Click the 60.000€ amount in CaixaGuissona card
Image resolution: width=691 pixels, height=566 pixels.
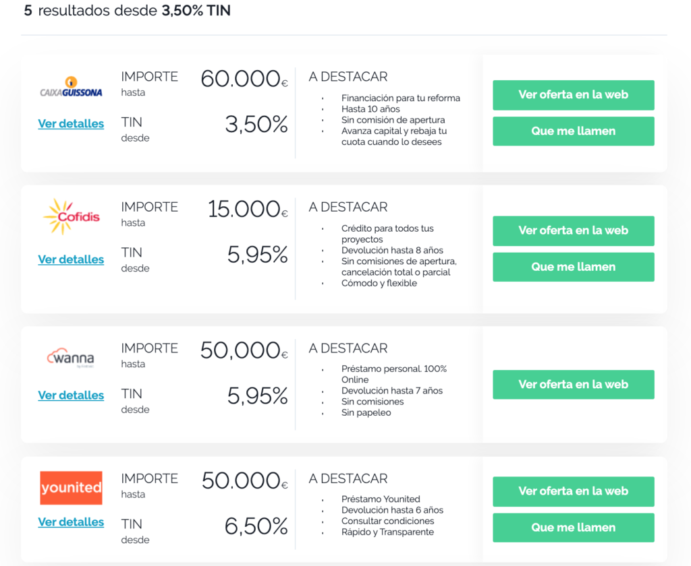[x=244, y=79]
